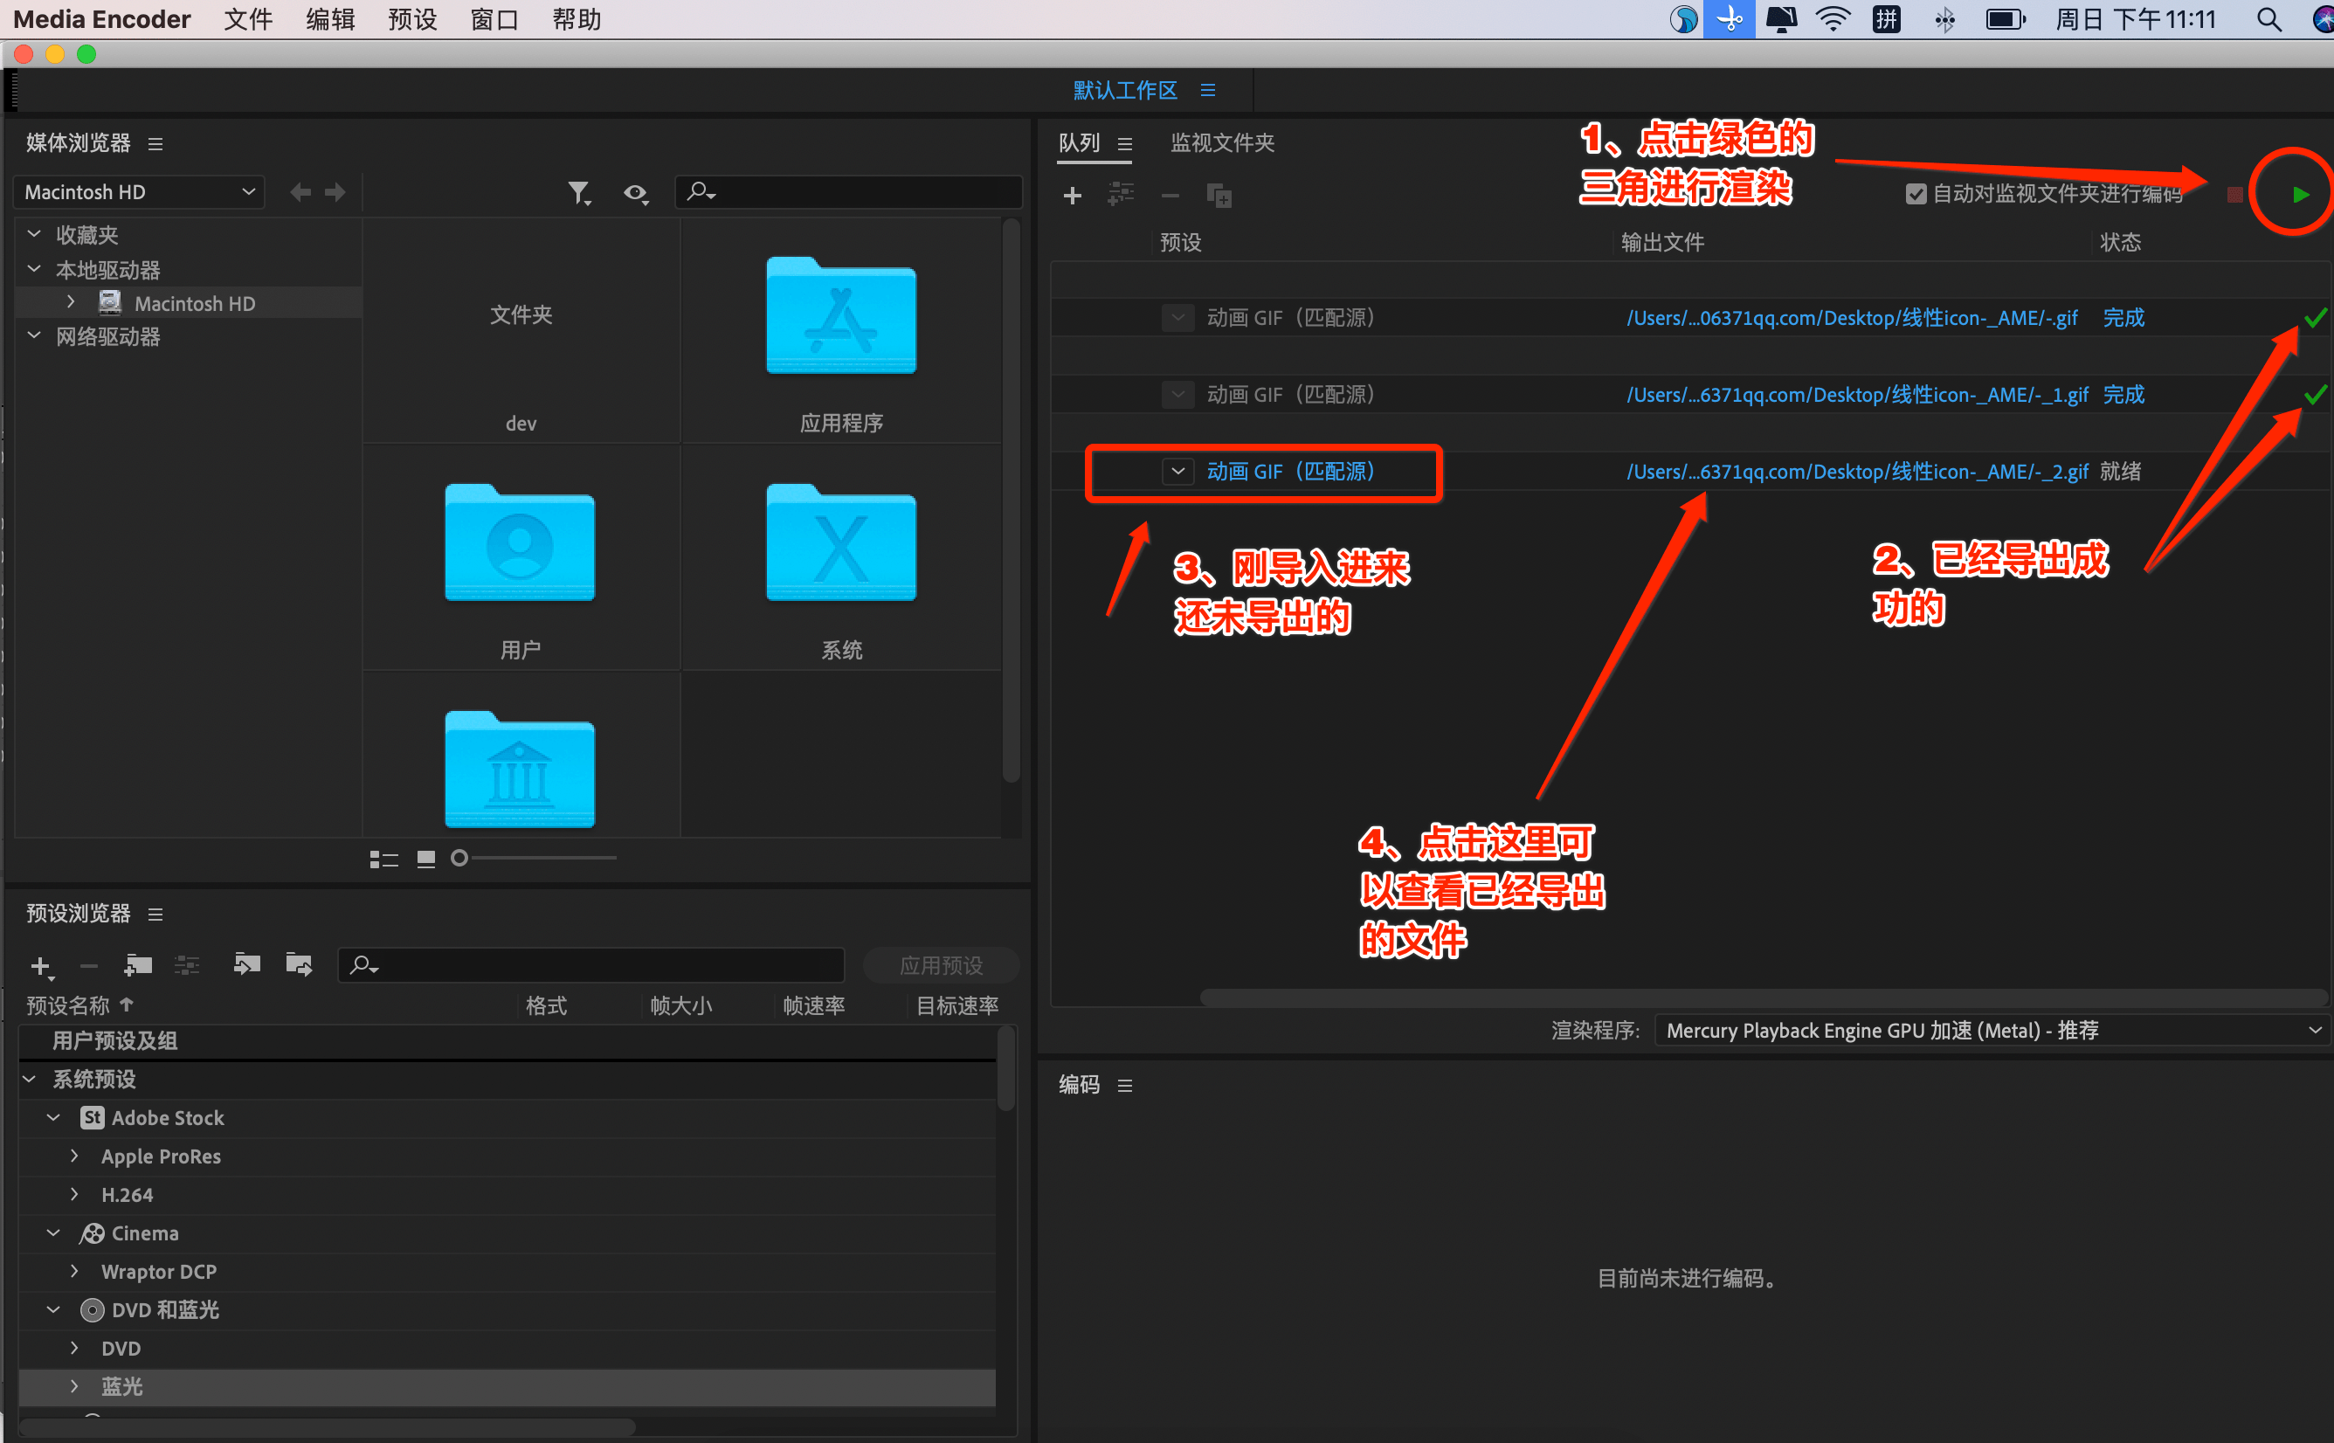This screenshot has width=2334, height=1443.
Task: Sort presets by 预设名称 column
Action: click(80, 1006)
